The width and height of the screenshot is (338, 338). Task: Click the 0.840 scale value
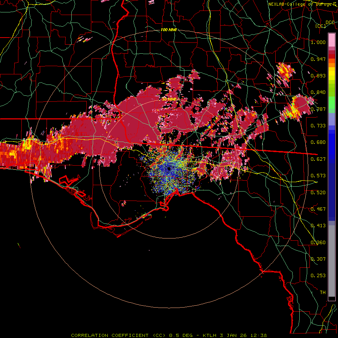click(x=318, y=92)
